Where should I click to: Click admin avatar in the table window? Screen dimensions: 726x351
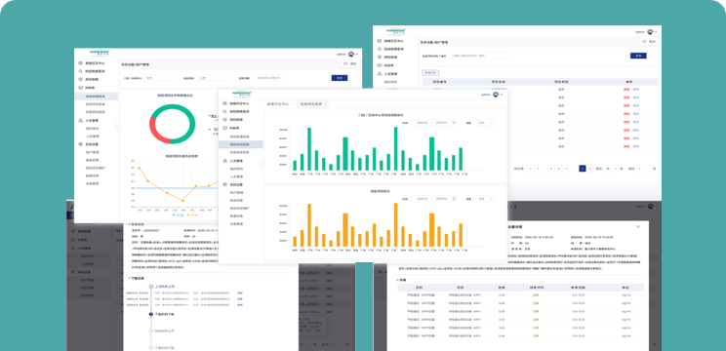[x=650, y=32]
